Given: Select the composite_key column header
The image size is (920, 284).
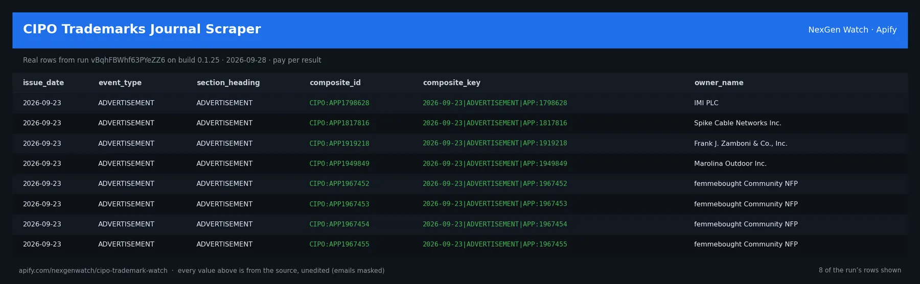Looking at the screenshot, I should 452,83.
